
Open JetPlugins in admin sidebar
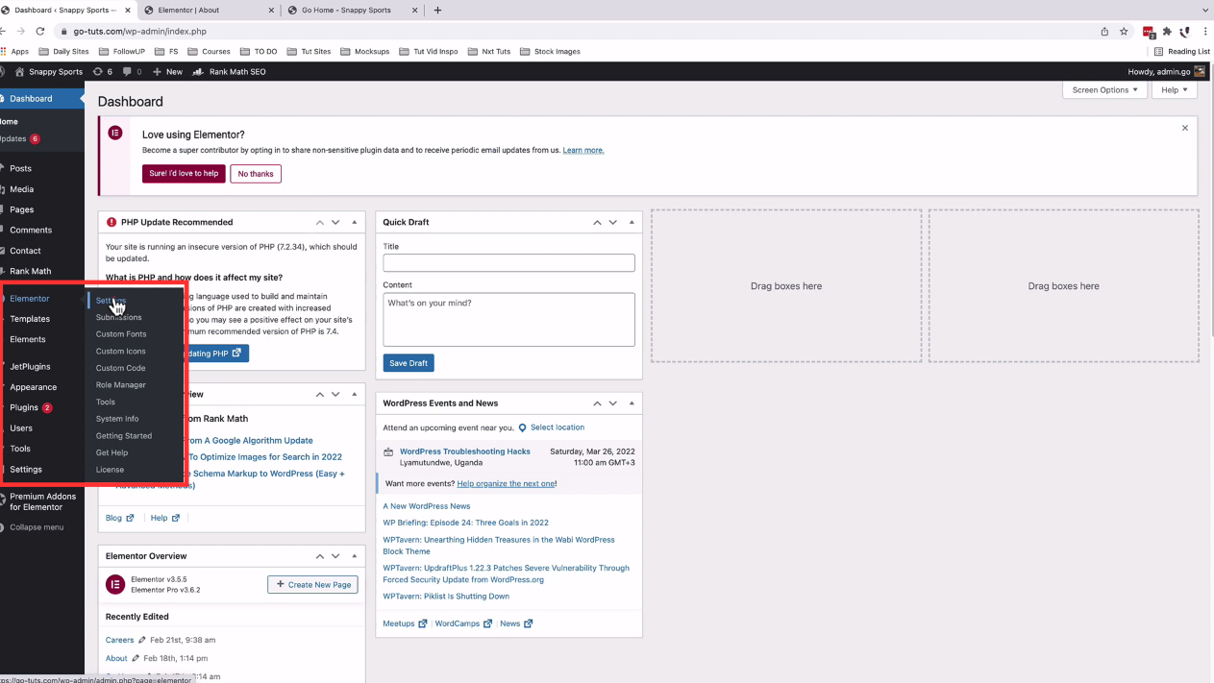[30, 367]
